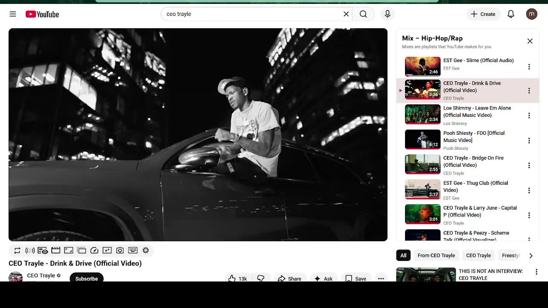Open options menu for Capital P video
The height and width of the screenshot is (308, 548).
[529, 215]
